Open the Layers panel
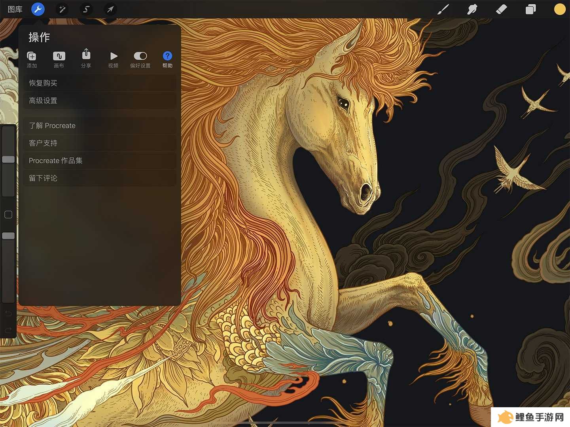 [530, 9]
